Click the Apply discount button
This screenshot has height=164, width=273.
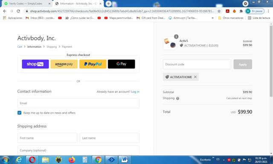pos(243,64)
